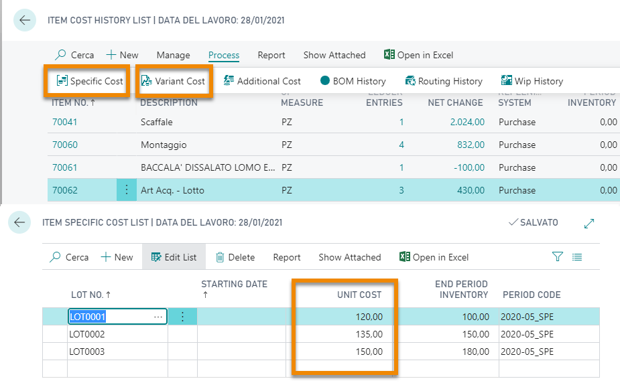Image resolution: width=620 pixels, height=385 pixels.
Task: Open Show Attached in Cost History List
Action: pyautogui.click(x=334, y=55)
